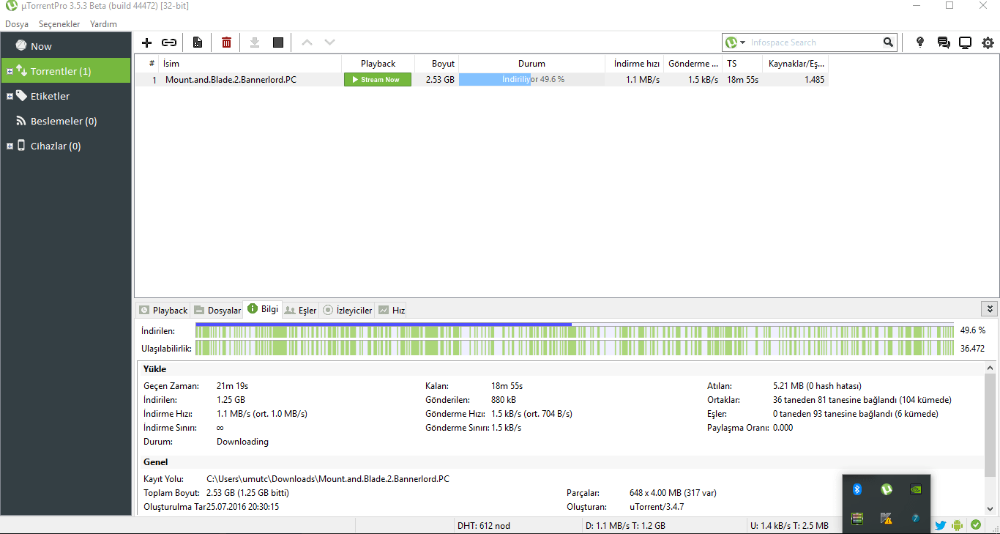The width and height of the screenshot is (1000, 534).
Task: Select Beslemeler (0) in sidebar
Action: pyautogui.click(x=66, y=121)
